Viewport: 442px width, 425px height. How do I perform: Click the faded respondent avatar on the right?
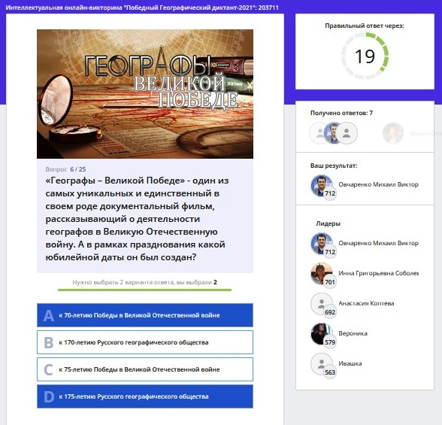[393, 133]
